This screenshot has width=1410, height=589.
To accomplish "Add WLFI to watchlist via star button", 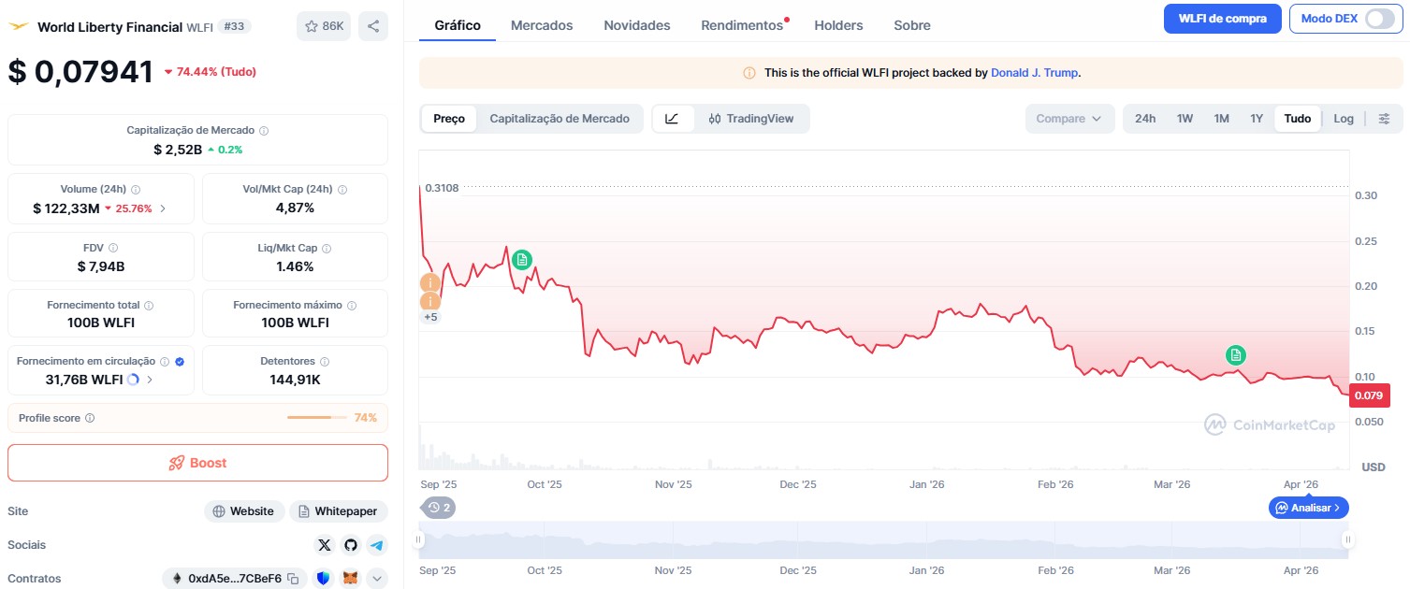I will 324,26.
